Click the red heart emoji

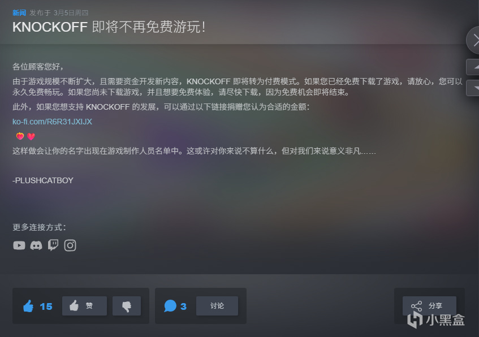(31, 137)
